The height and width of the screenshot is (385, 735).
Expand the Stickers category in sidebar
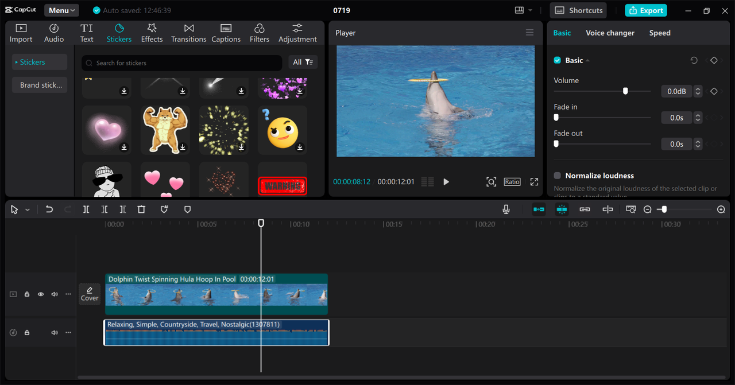[x=40, y=62]
